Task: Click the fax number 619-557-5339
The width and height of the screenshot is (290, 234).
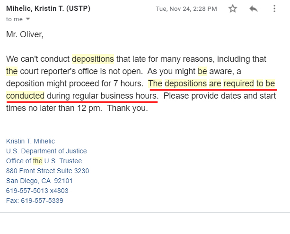Action: 35,201
